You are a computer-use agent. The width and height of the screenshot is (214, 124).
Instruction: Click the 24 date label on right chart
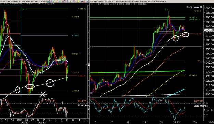tap(195, 122)
